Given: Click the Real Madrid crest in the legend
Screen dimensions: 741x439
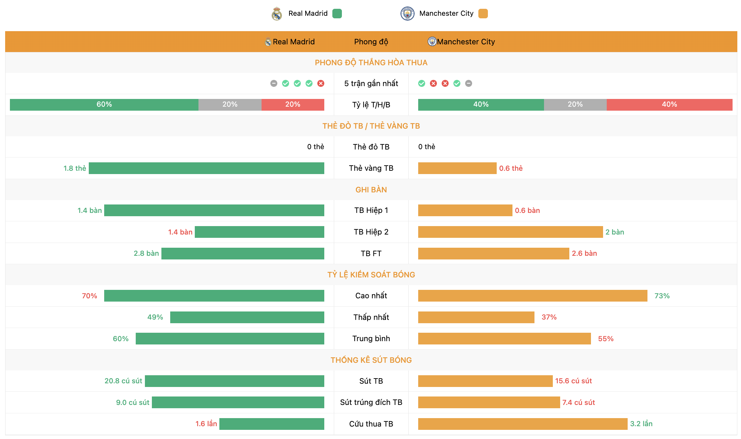Looking at the screenshot, I should pos(277,14).
